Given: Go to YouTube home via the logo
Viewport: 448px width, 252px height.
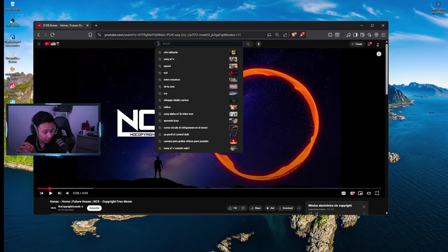Looking at the screenshot, I should pos(52,44).
